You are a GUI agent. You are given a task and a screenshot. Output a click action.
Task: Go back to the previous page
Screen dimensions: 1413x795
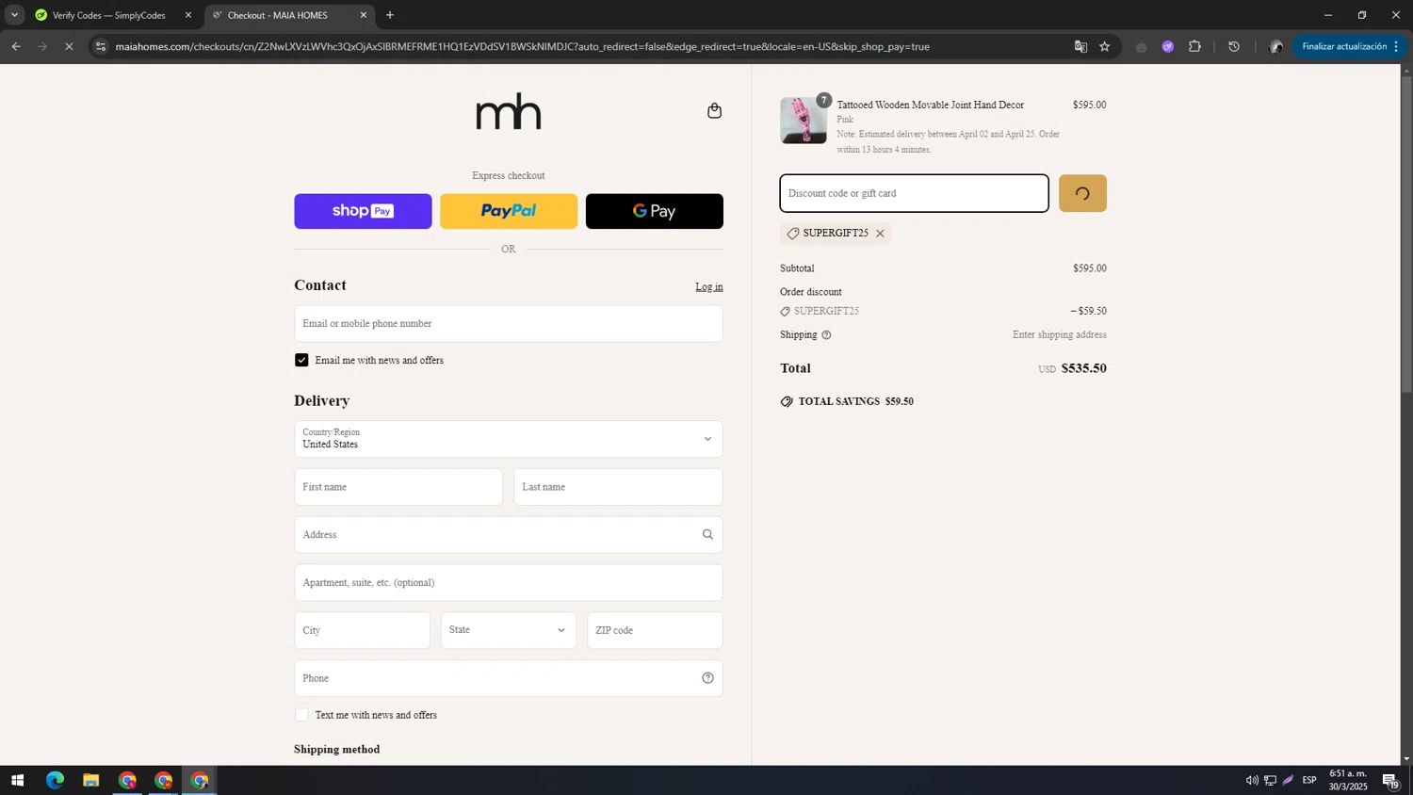pos(16,46)
